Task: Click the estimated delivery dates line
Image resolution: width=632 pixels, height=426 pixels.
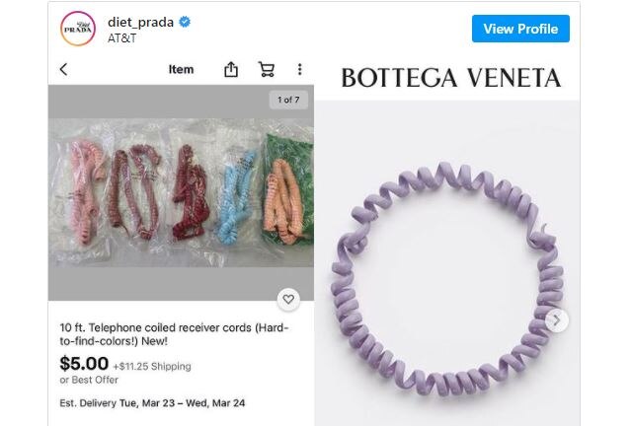Action: click(152, 403)
